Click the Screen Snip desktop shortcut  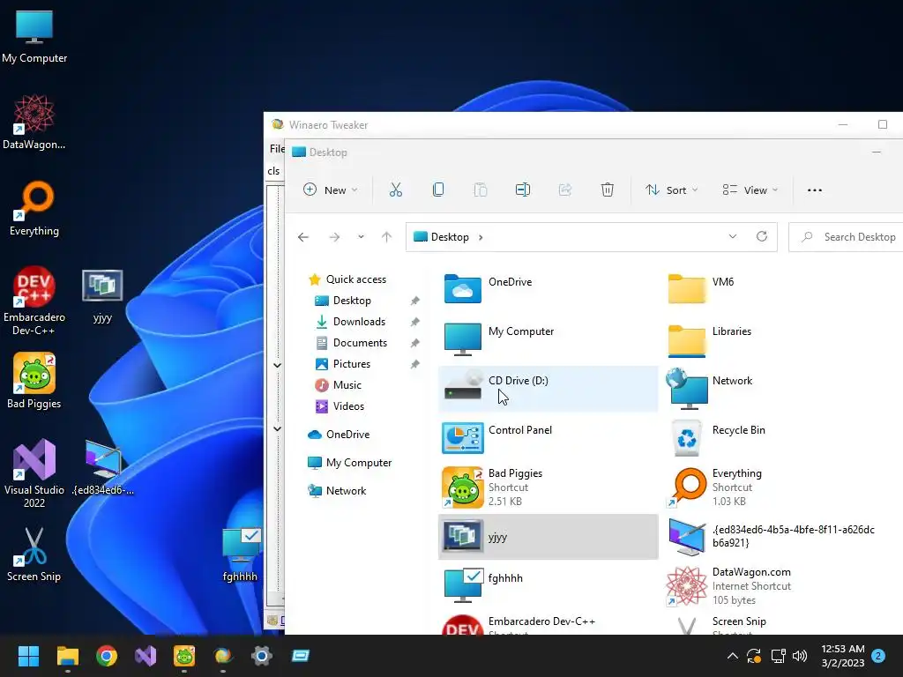[x=34, y=554]
